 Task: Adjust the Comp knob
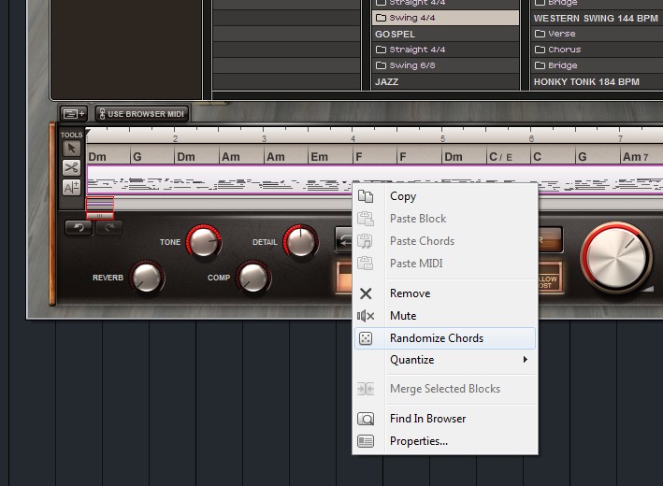(x=253, y=278)
